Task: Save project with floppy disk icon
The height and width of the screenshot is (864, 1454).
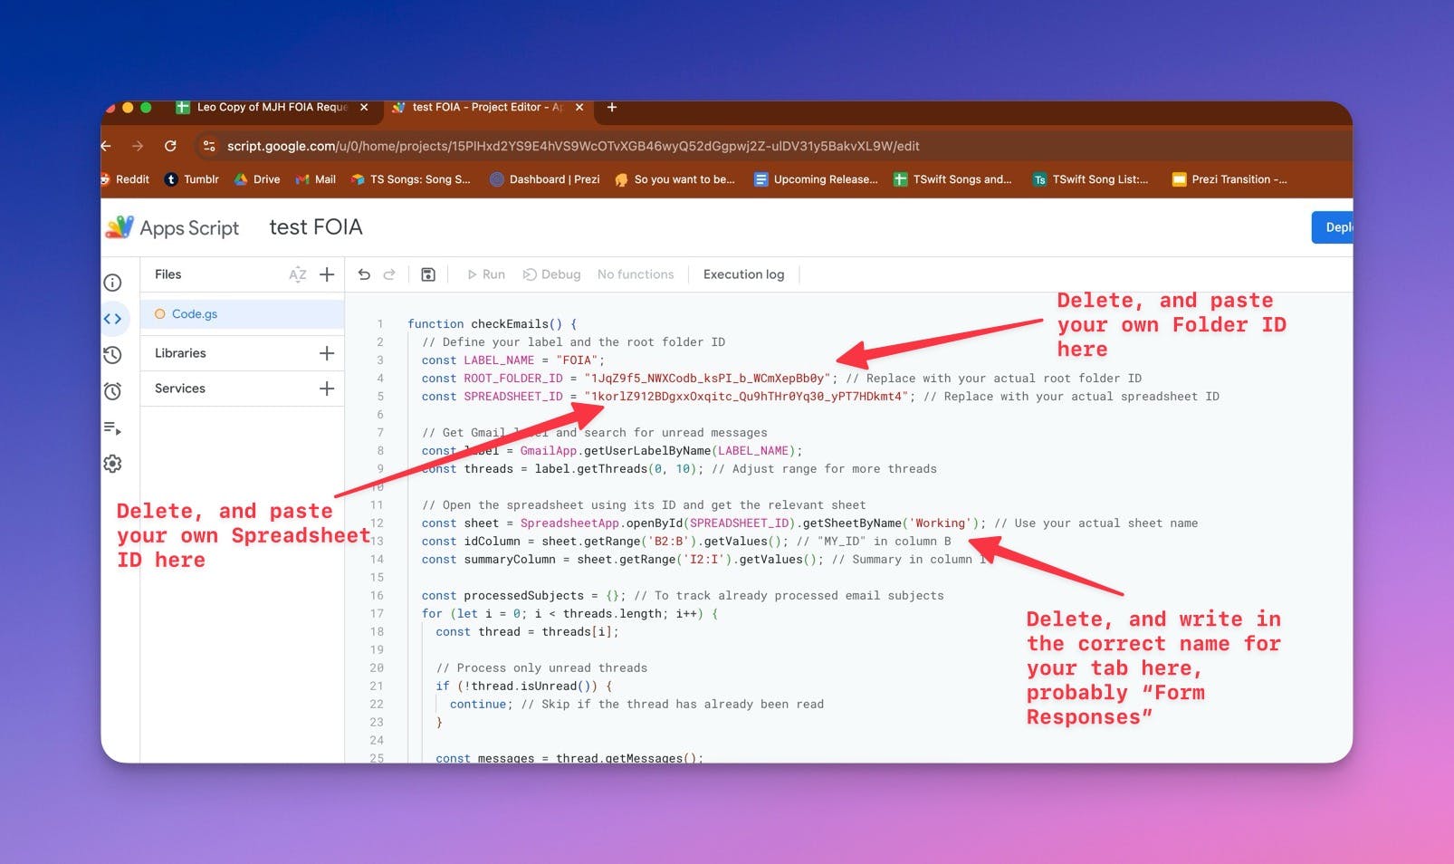Action: click(x=428, y=274)
